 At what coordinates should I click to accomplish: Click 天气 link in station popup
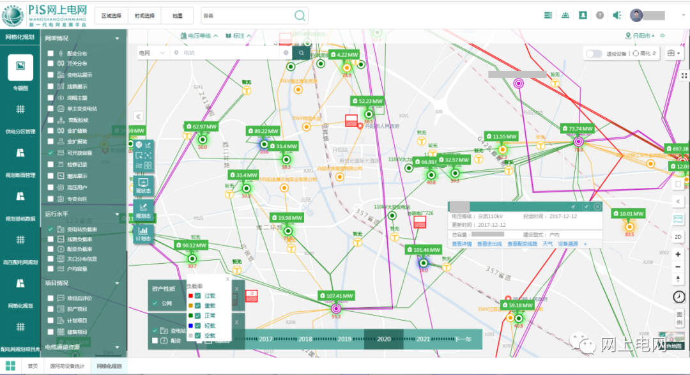point(548,244)
